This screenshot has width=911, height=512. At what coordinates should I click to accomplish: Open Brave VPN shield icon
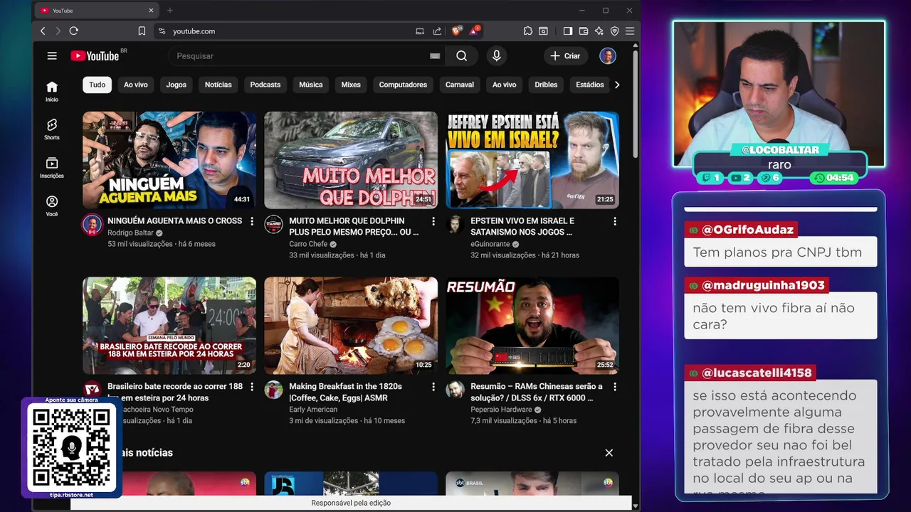(x=615, y=31)
